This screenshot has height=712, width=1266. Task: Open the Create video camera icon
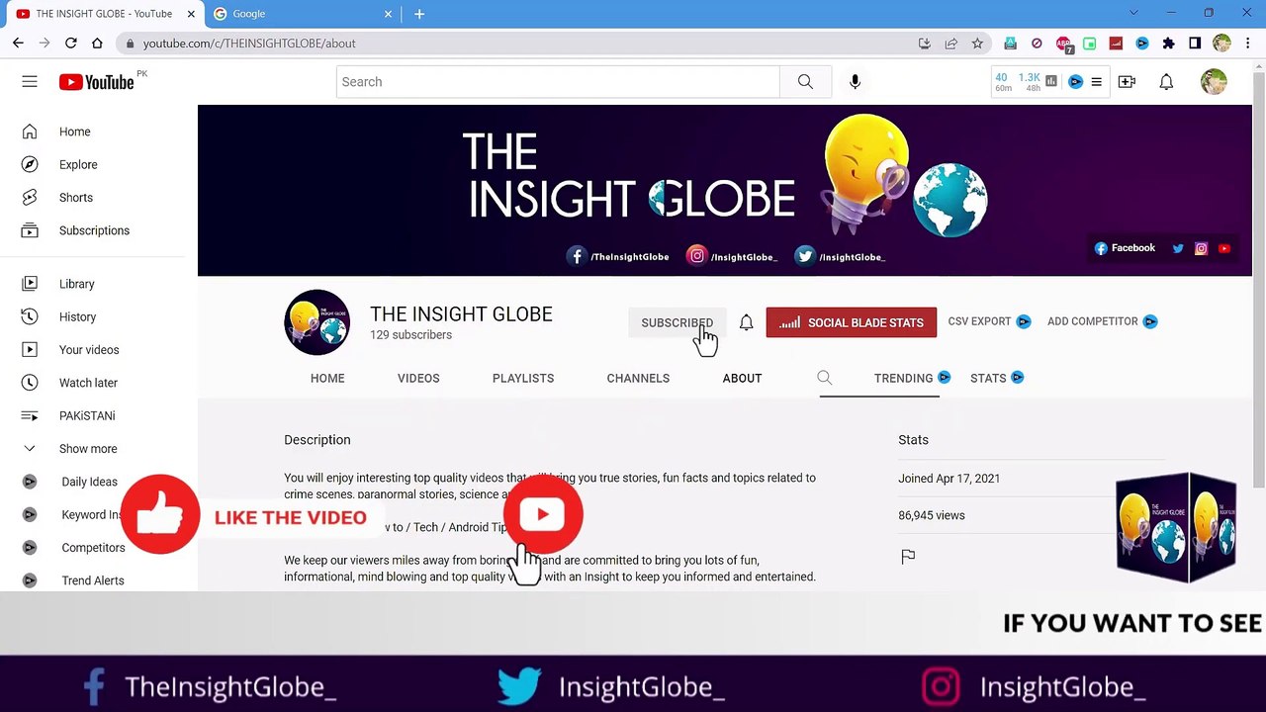[1127, 82]
